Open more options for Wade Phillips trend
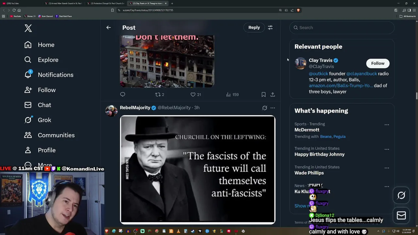 (387, 168)
